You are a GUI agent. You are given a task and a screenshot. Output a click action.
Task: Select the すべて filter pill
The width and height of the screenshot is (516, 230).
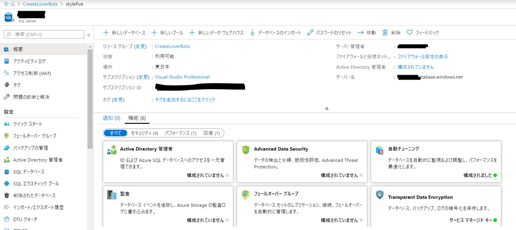116,133
